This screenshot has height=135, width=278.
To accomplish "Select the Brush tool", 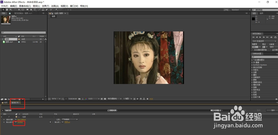I will [40, 10].
